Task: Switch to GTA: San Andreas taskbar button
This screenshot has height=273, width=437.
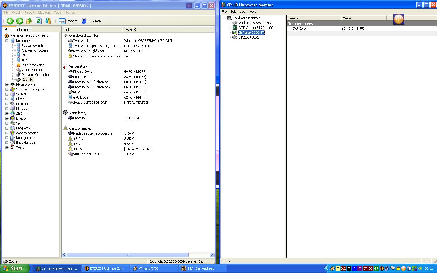Action: [x=203, y=268]
